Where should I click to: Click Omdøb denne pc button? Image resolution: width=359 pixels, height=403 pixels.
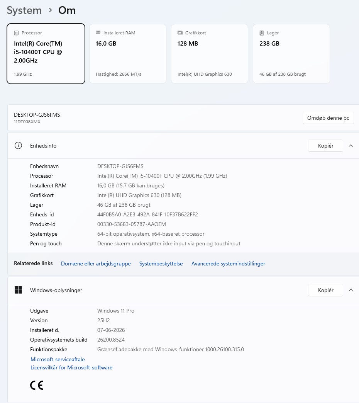(328, 118)
